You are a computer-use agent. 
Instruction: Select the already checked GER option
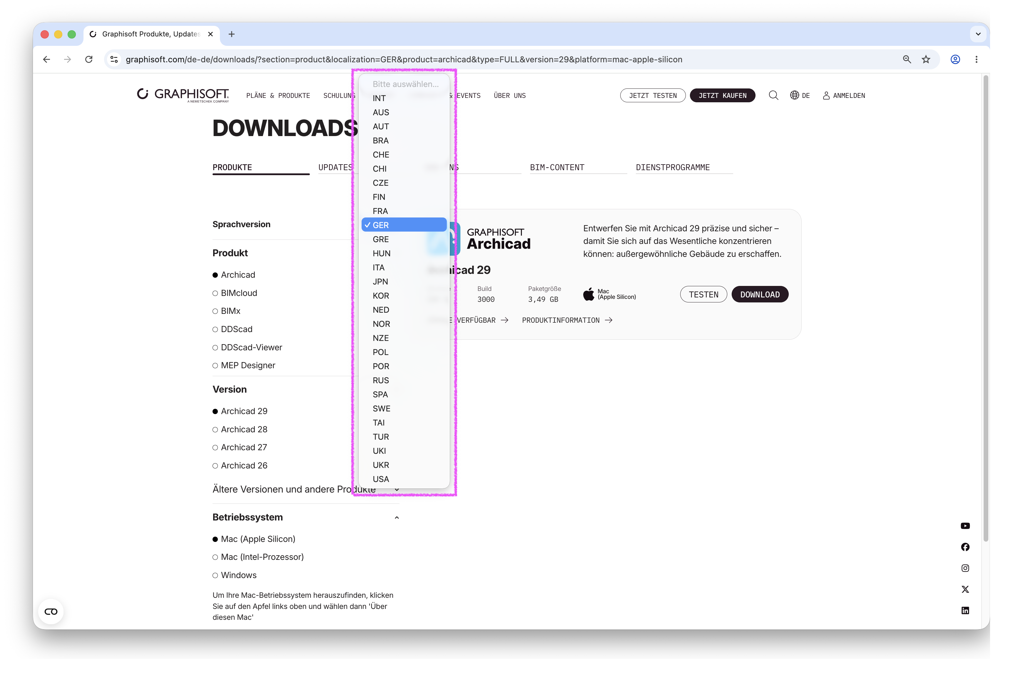tap(404, 225)
